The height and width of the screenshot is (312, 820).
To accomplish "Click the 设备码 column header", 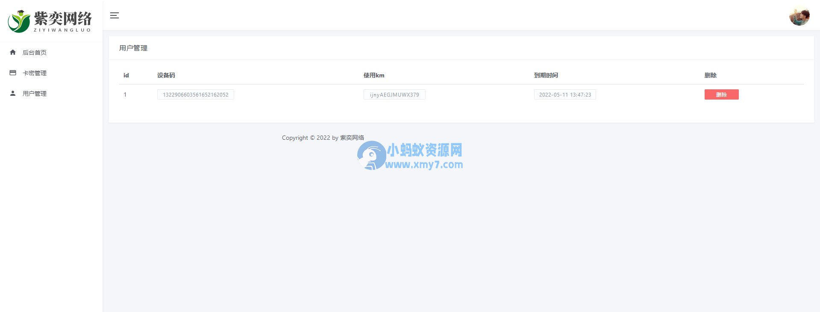I will [166, 75].
